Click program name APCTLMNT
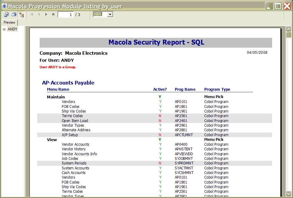The height and width of the screenshot is (198, 293). click(x=184, y=135)
